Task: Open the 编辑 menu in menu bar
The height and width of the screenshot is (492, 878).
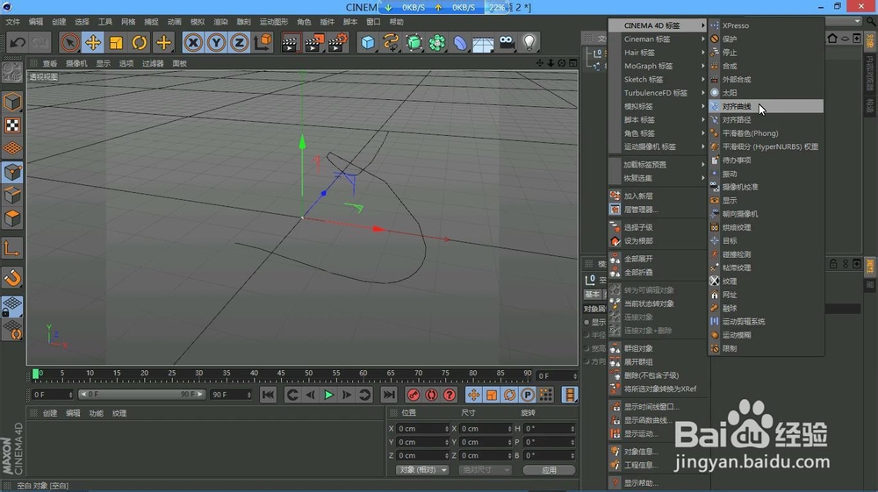Action: coord(36,22)
